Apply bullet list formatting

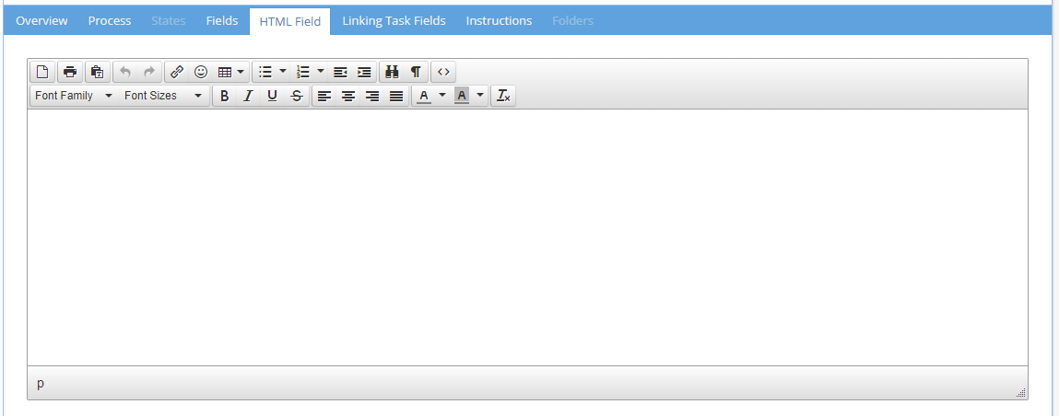(x=265, y=72)
